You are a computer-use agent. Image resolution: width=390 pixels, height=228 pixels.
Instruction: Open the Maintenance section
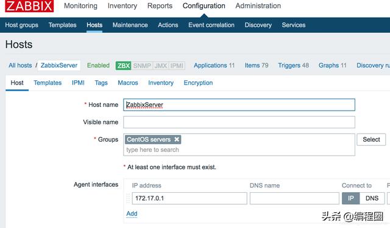[x=130, y=25]
